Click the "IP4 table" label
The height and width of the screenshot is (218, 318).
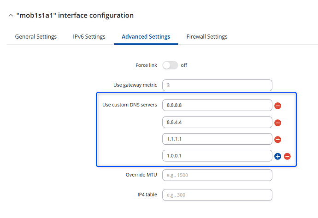[147, 194]
